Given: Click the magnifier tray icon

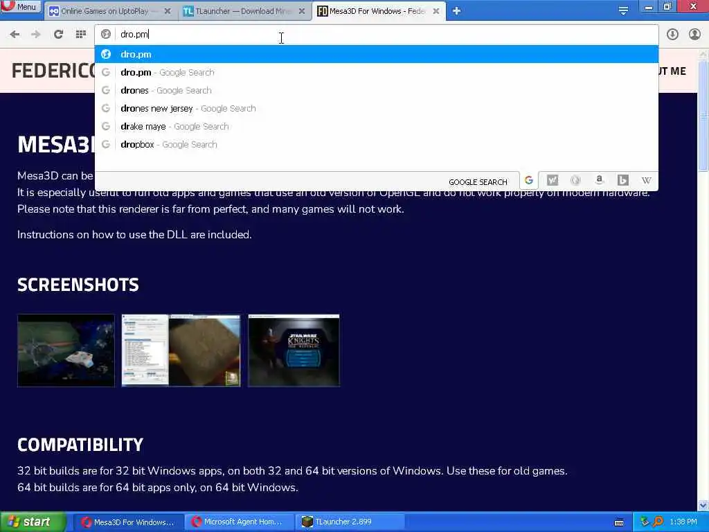Looking at the screenshot, I should click(x=658, y=522).
